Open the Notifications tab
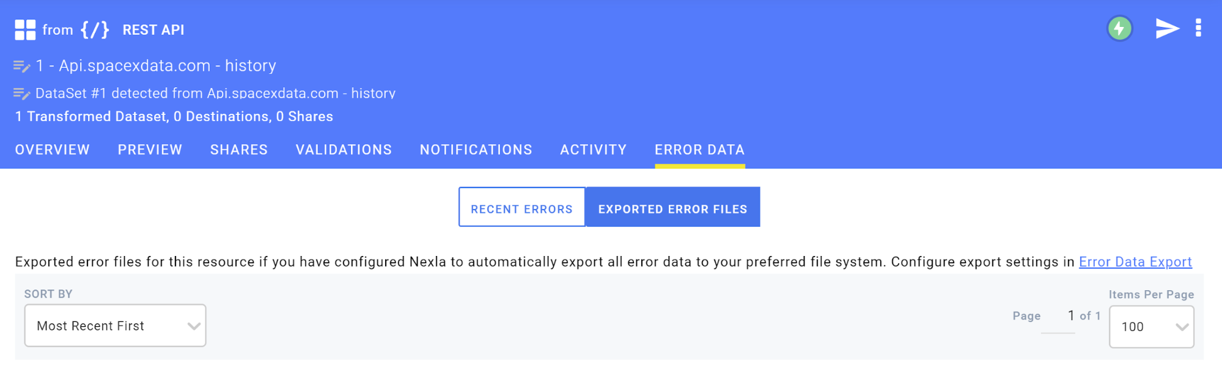 (x=476, y=150)
